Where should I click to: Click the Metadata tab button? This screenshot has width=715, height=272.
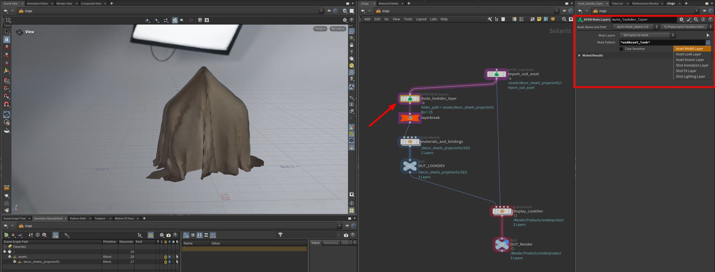coord(331,243)
